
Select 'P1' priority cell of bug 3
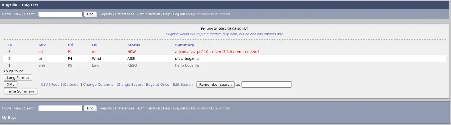[70, 52]
